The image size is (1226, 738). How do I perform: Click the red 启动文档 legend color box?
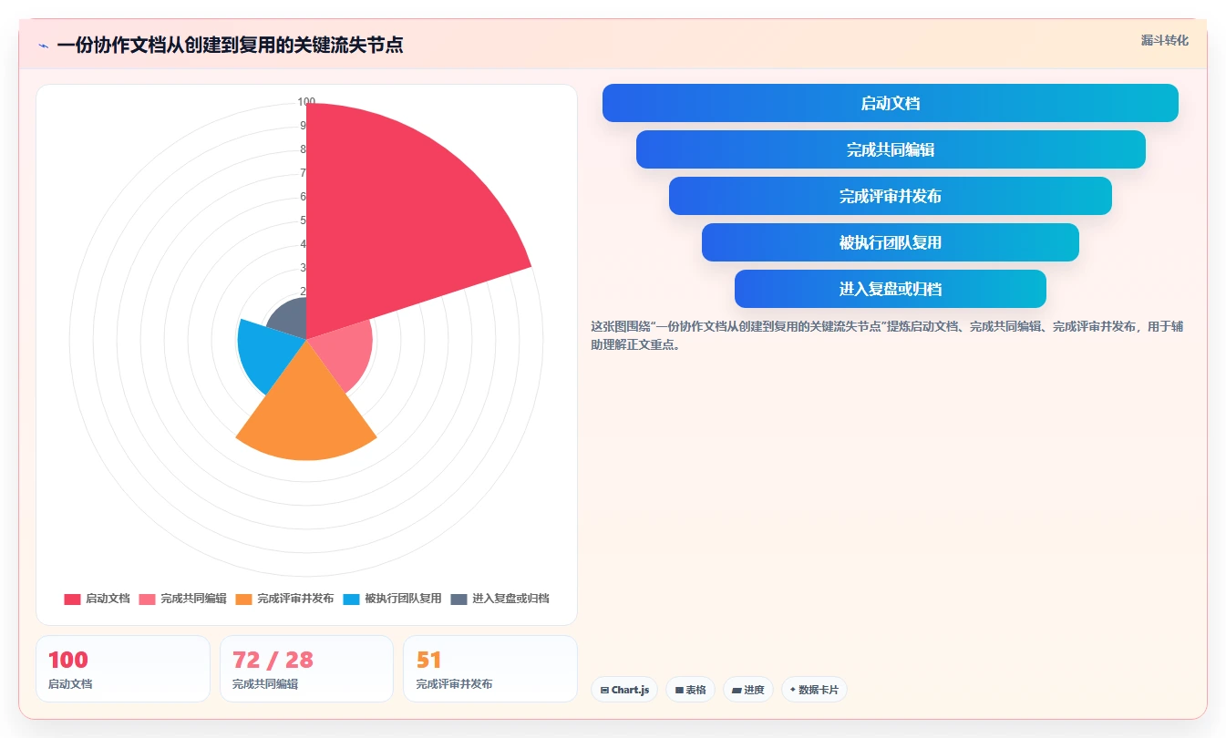[x=72, y=599]
